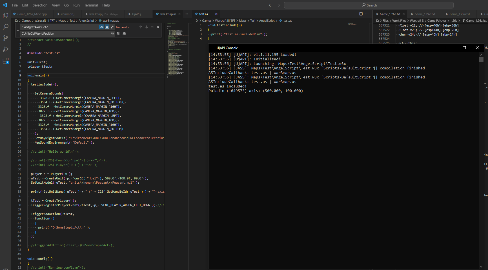Split the test.as editor right

(361, 14)
